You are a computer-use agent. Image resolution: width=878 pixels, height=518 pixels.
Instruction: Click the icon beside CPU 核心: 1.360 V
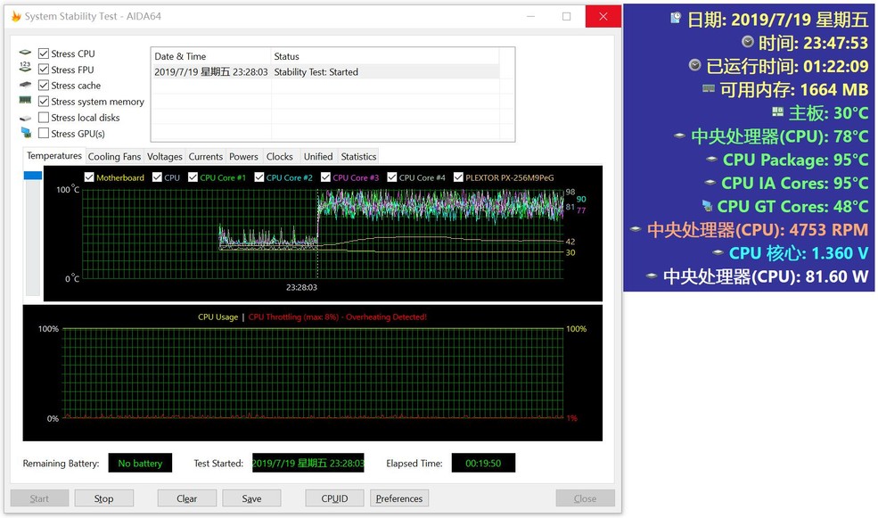coord(718,252)
